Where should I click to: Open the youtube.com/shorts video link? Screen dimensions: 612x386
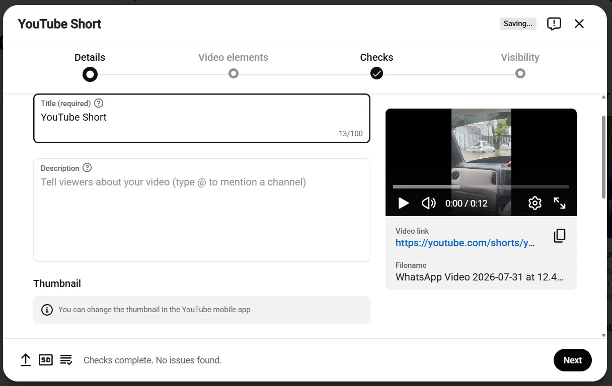[465, 243]
